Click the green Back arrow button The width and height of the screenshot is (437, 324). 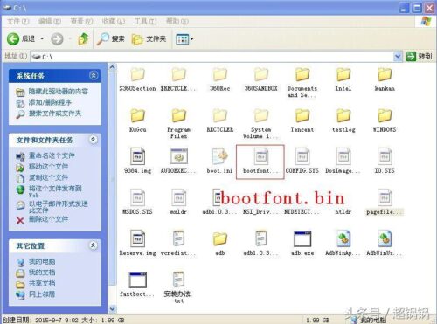pyautogui.click(x=13, y=39)
